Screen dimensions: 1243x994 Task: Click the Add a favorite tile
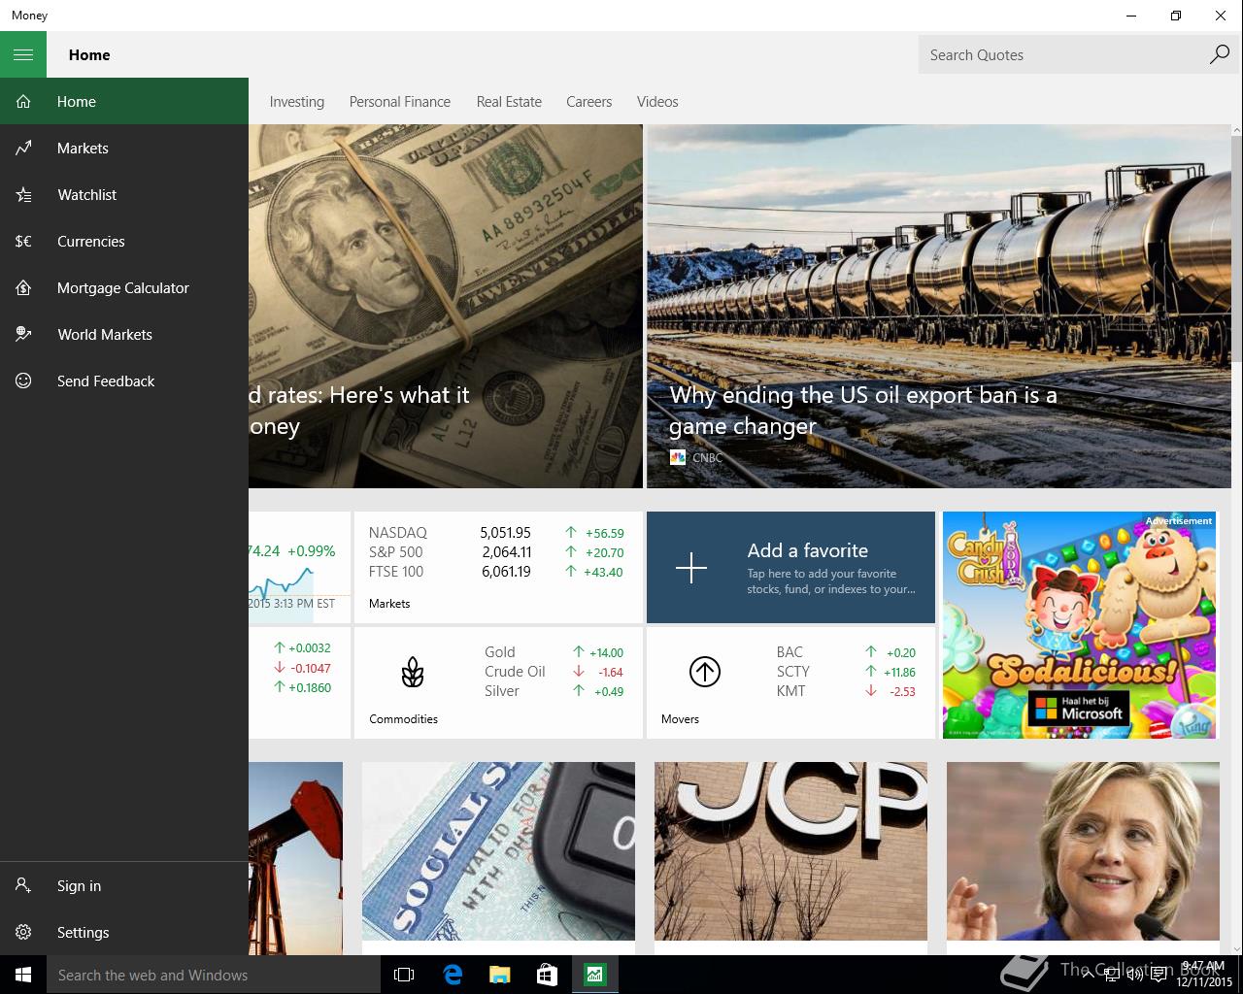pos(790,567)
